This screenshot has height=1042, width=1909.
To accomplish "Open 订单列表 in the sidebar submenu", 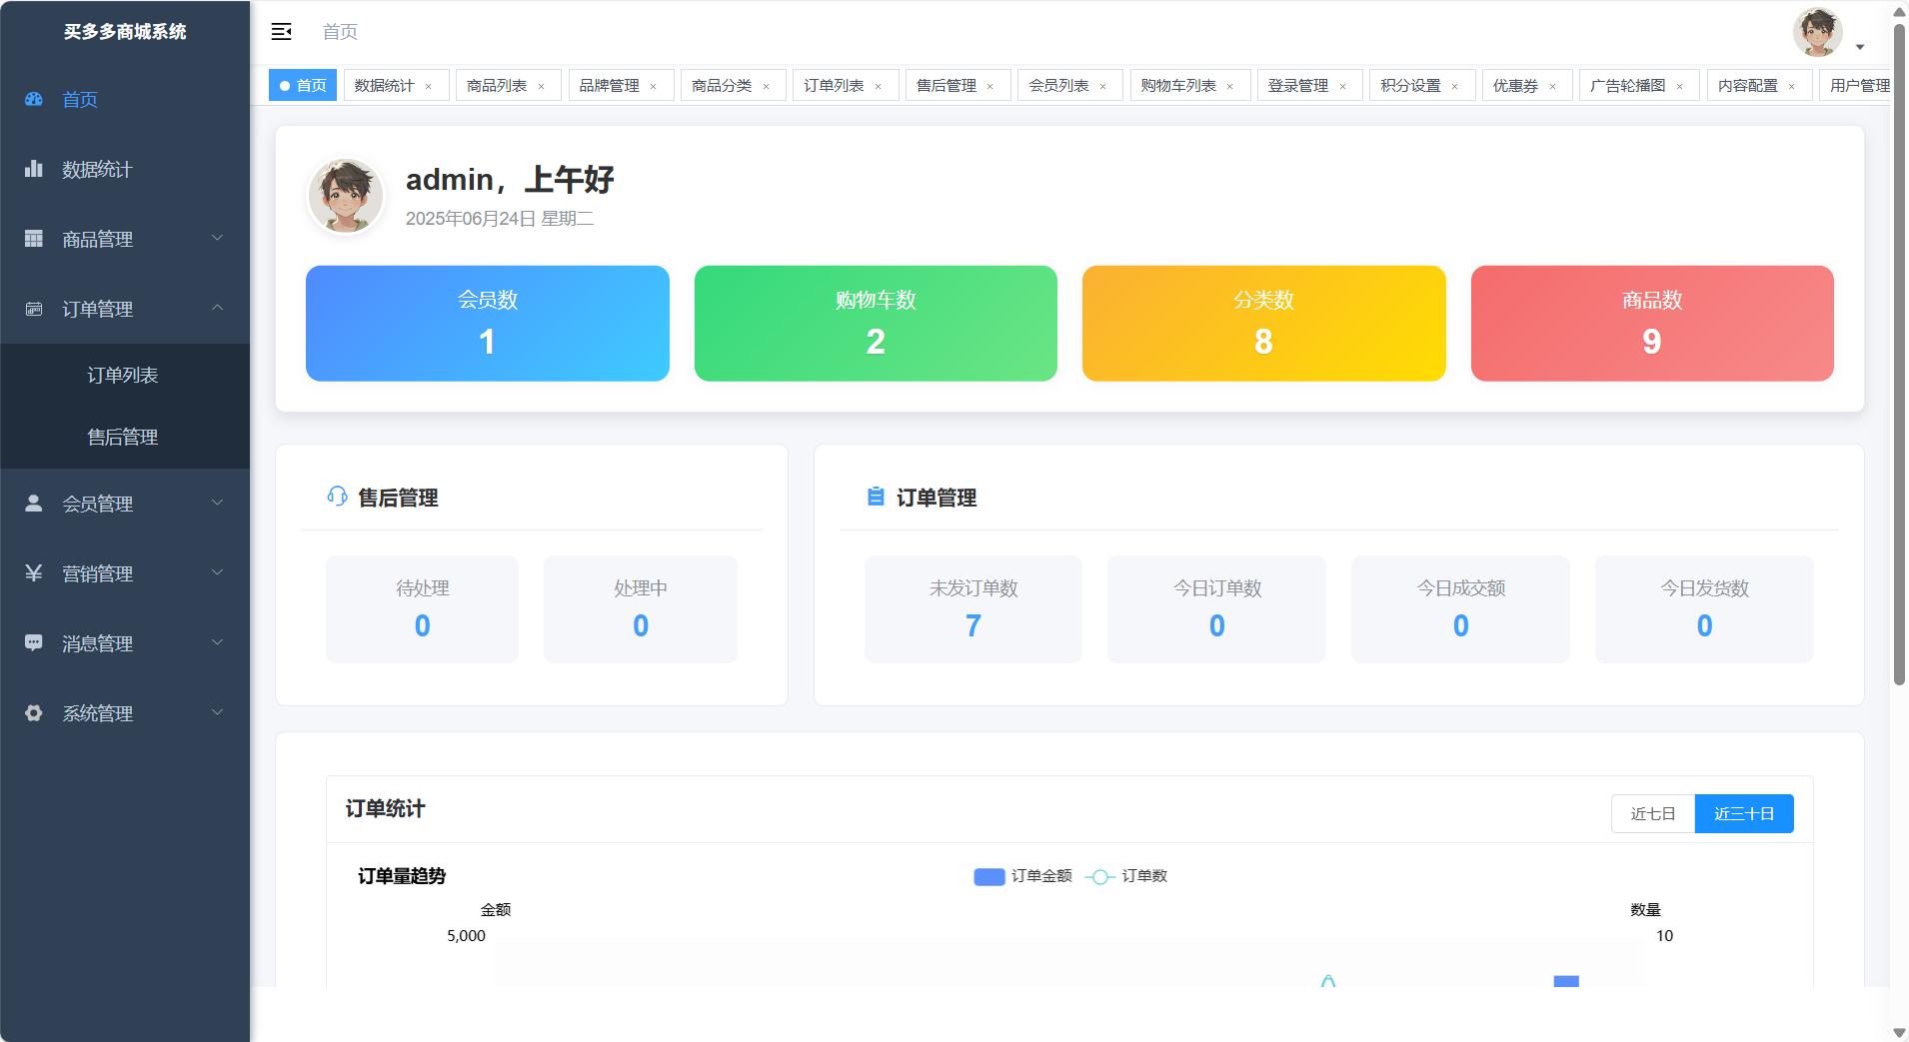I will [x=123, y=375].
